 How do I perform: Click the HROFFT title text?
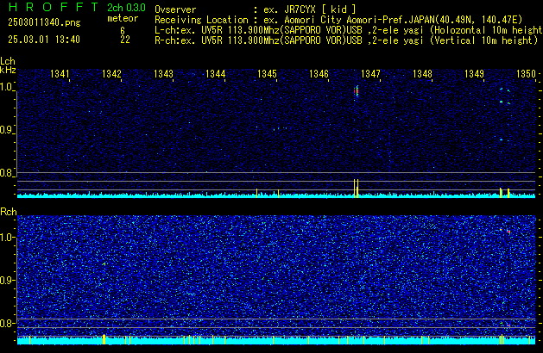click(54, 7)
